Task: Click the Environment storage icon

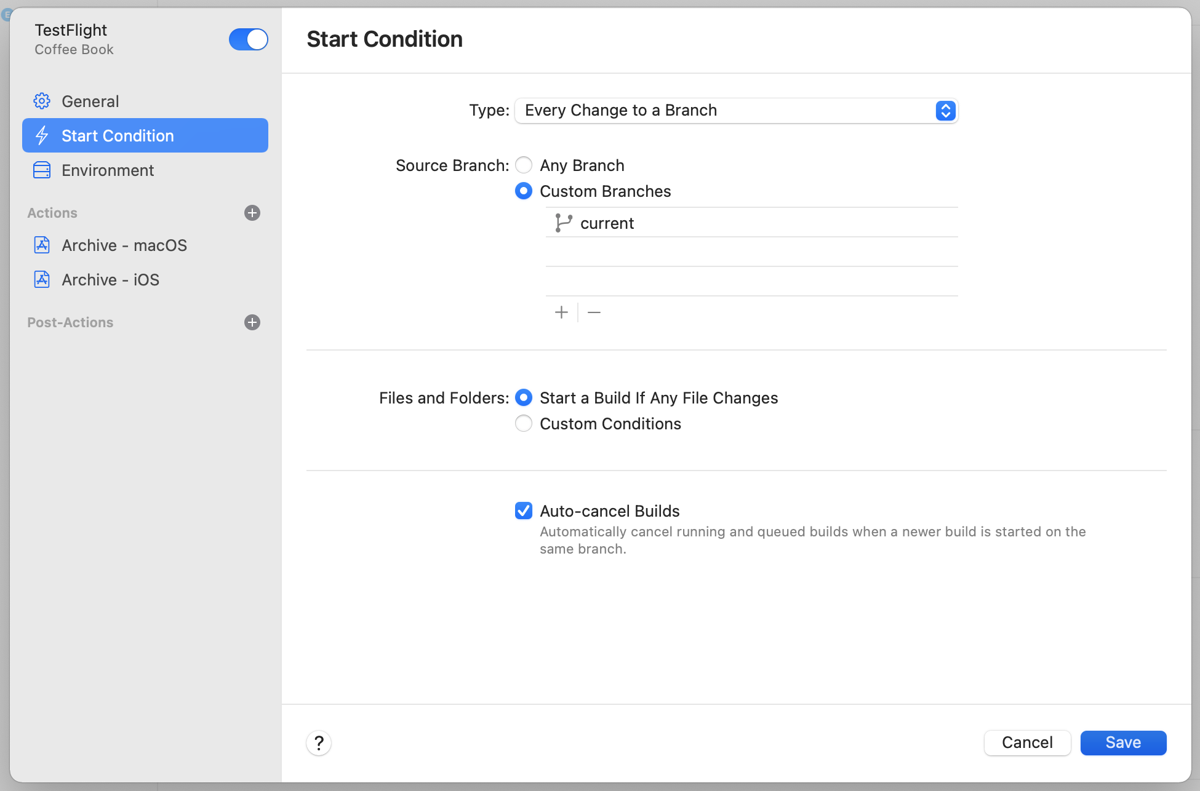Action: point(42,170)
